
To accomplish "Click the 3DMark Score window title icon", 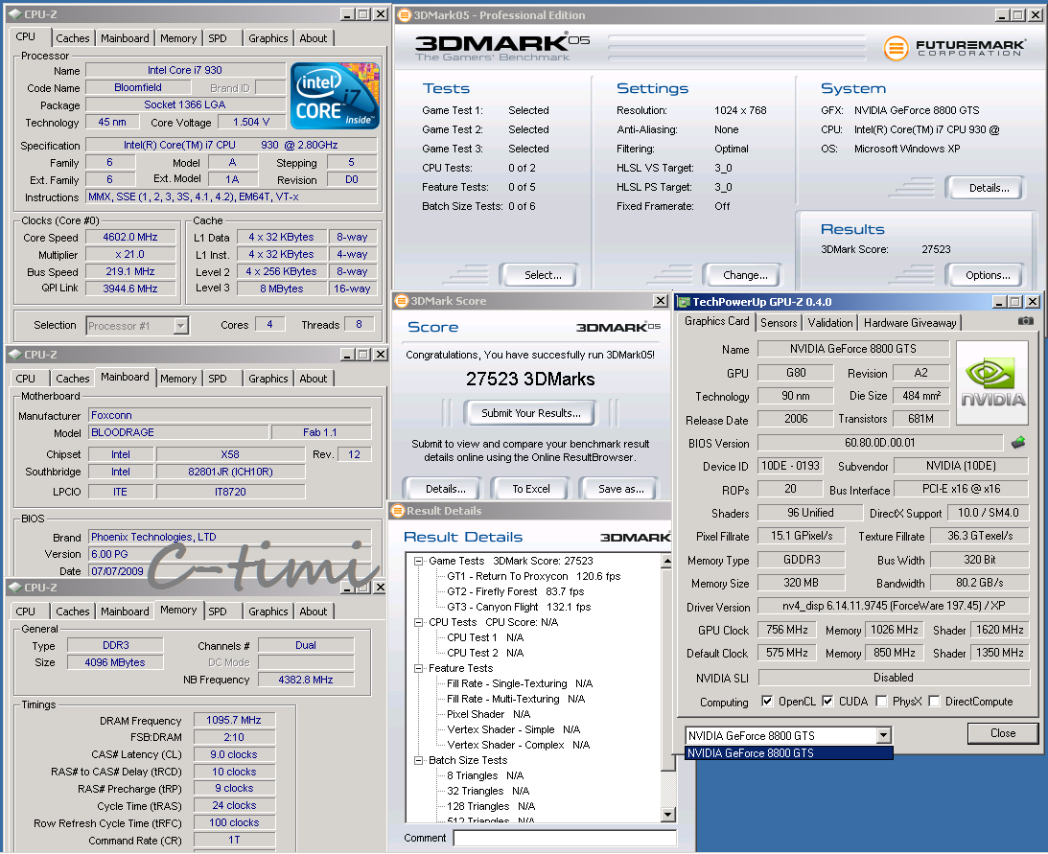I will (x=401, y=301).
